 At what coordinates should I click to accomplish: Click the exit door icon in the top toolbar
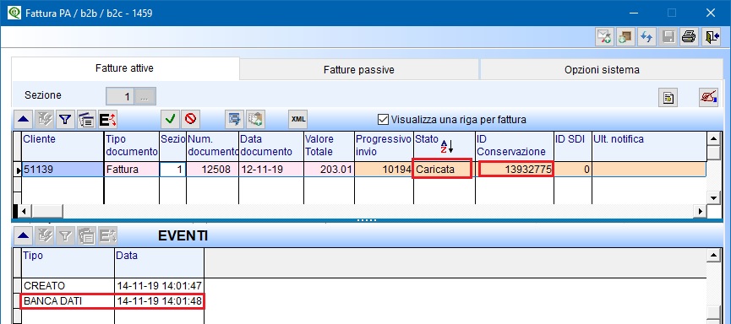click(712, 37)
